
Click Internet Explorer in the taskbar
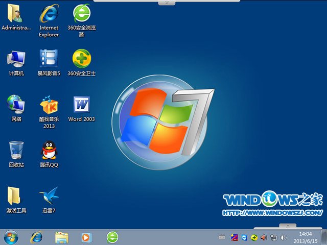pyautogui.click(x=37, y=237)
